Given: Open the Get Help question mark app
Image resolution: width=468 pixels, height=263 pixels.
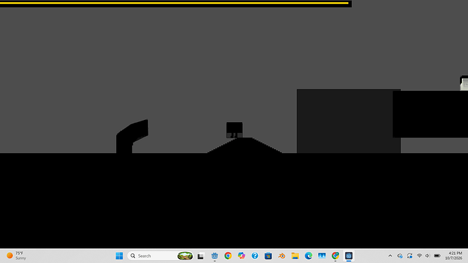Looking at the screenshot, I should tap(254, 256).
